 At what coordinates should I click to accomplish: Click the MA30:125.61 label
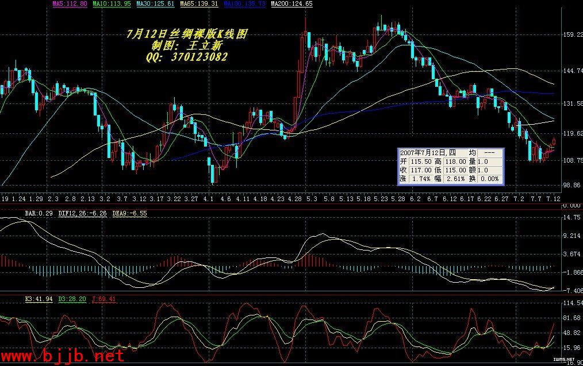(155, 3)
